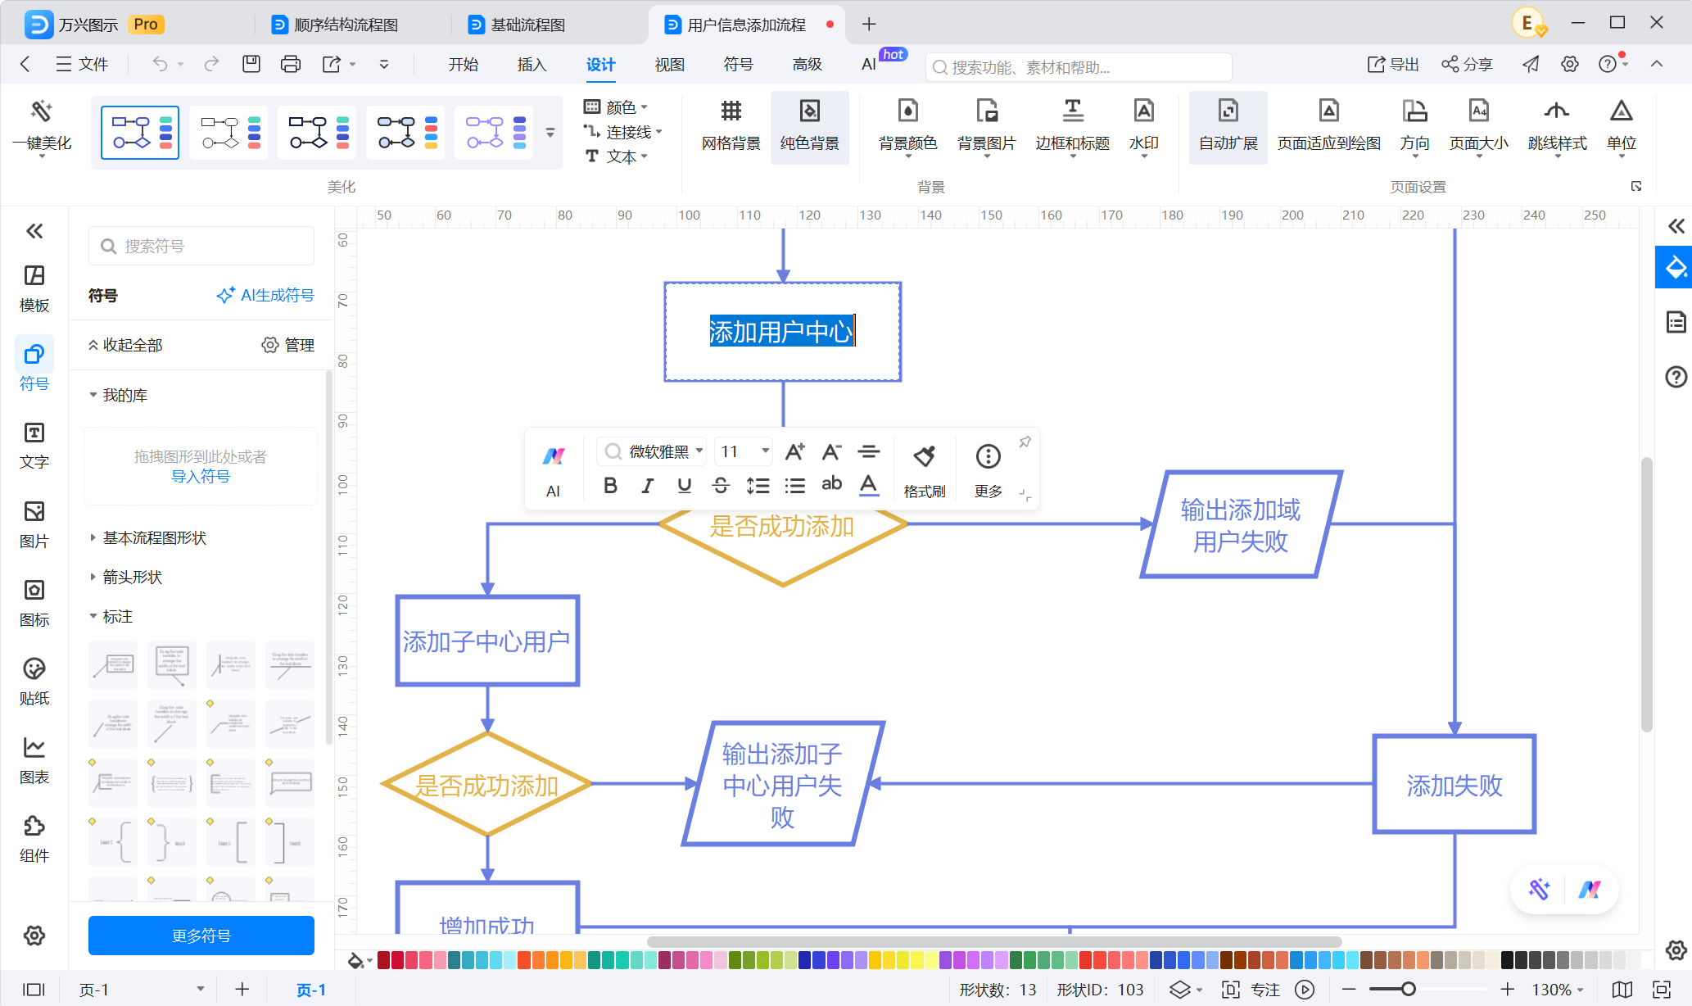Viewport: 1692px width, 1006px height.
Task: Click the symbol search (搜索符号) field
Action: [201, 246]
